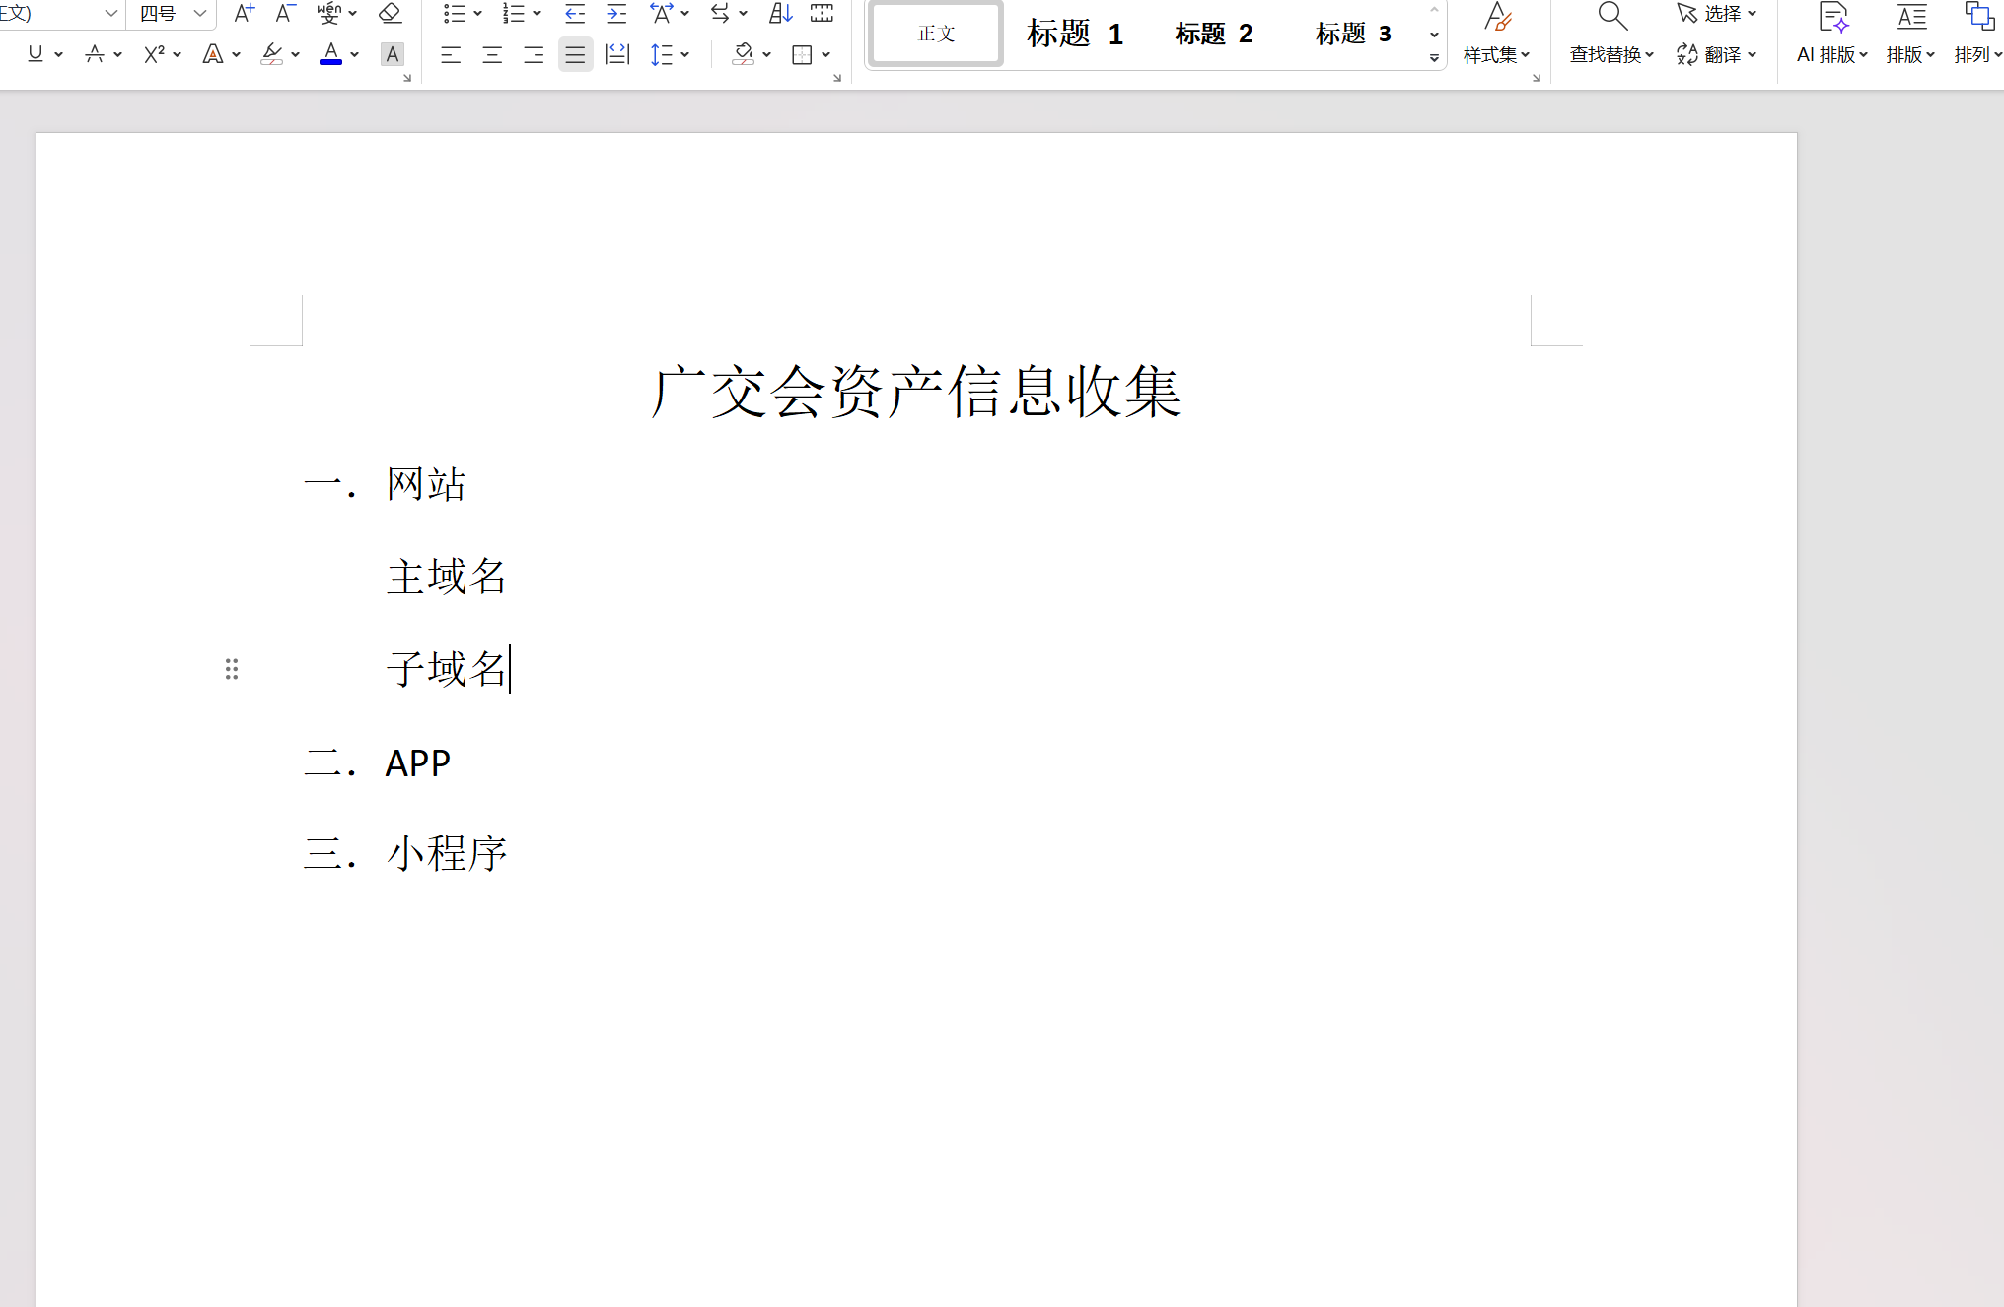
Task: Click the Chinese character layout icon
Action: tap(662, 13)
